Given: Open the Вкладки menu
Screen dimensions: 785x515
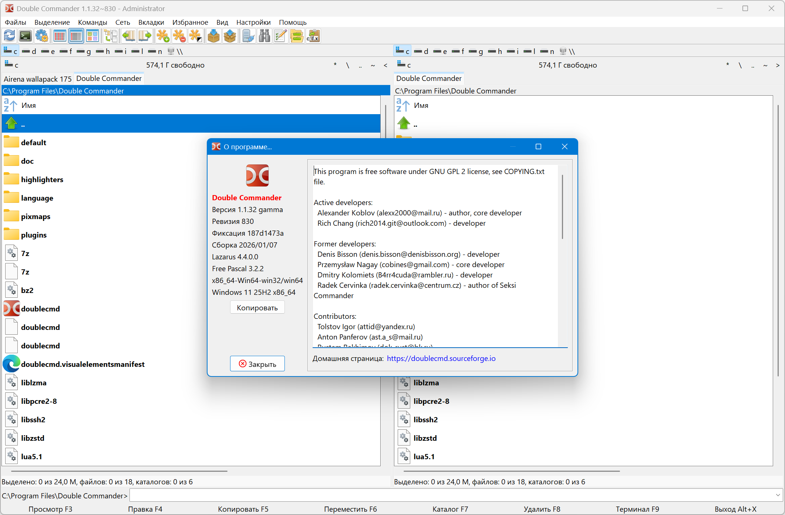Looking at the screenshot, I should point(151,22).
